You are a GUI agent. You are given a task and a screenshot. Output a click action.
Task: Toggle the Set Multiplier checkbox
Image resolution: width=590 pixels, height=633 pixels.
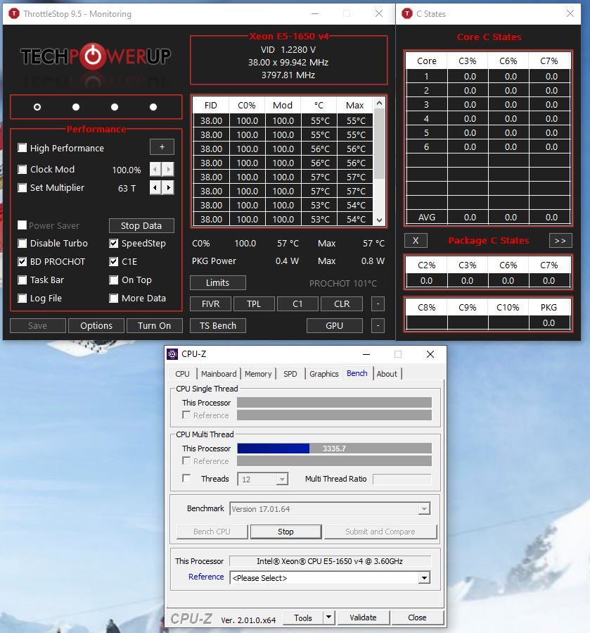[x=23, y=187]
